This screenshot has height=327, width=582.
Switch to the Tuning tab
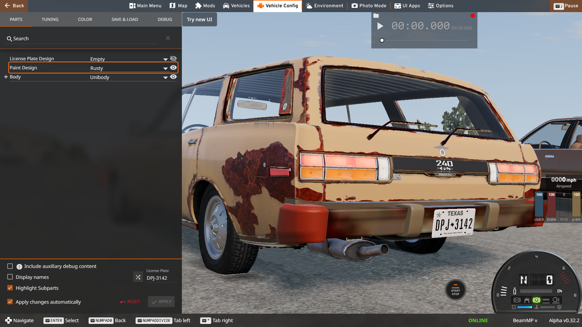[x=50, y=19]
